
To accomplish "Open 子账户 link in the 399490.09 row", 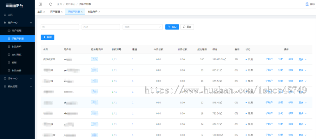I will pyautogui.click(x=269, y=59).
